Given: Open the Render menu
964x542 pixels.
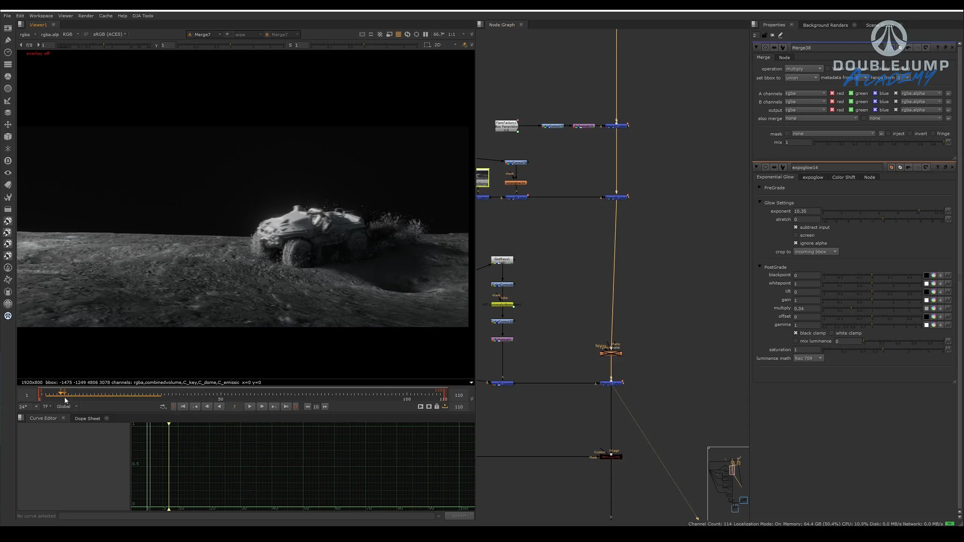Looking at the screenshot, I should (86, 16).
